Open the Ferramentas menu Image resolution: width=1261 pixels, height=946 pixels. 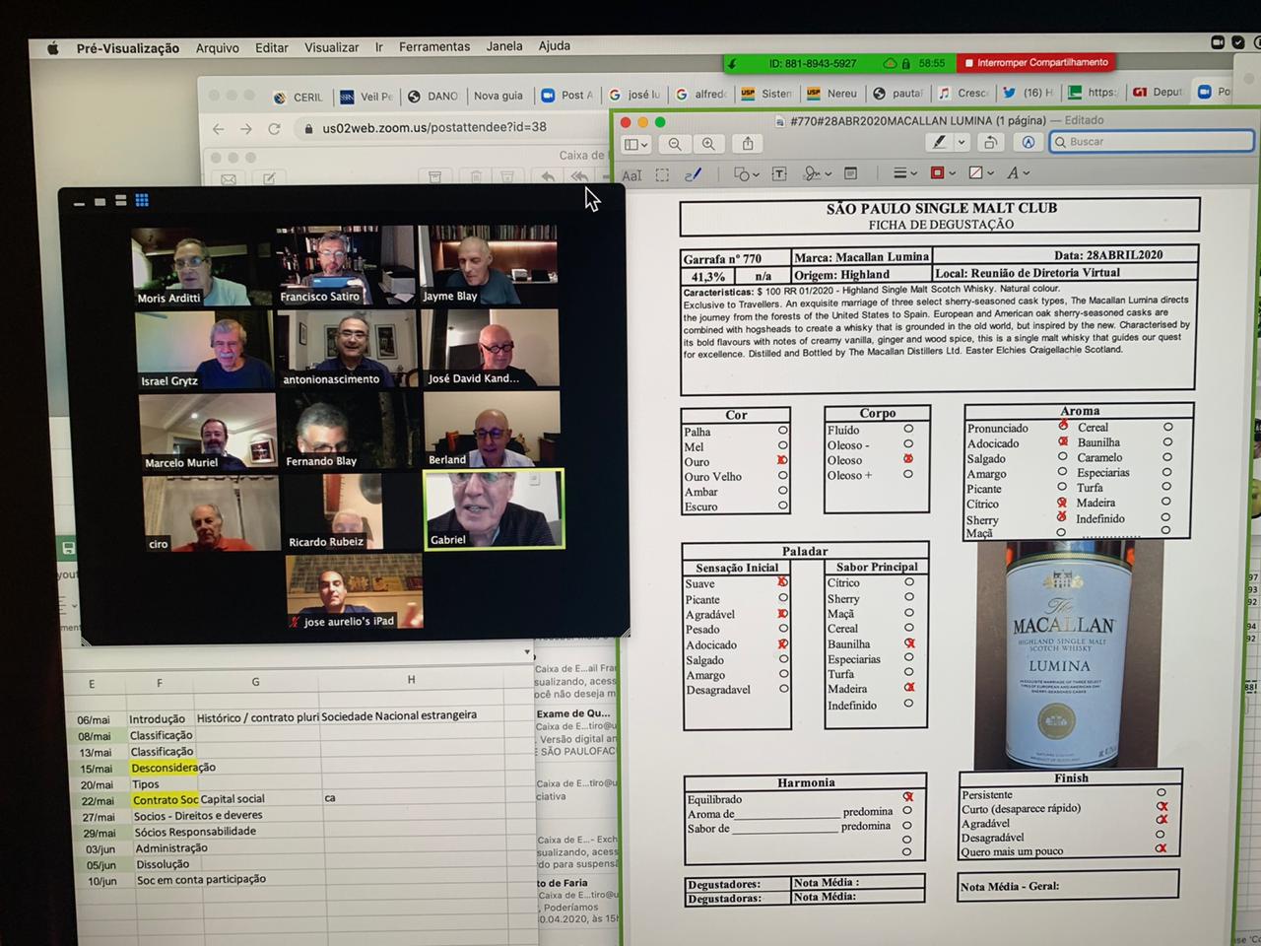433,46
